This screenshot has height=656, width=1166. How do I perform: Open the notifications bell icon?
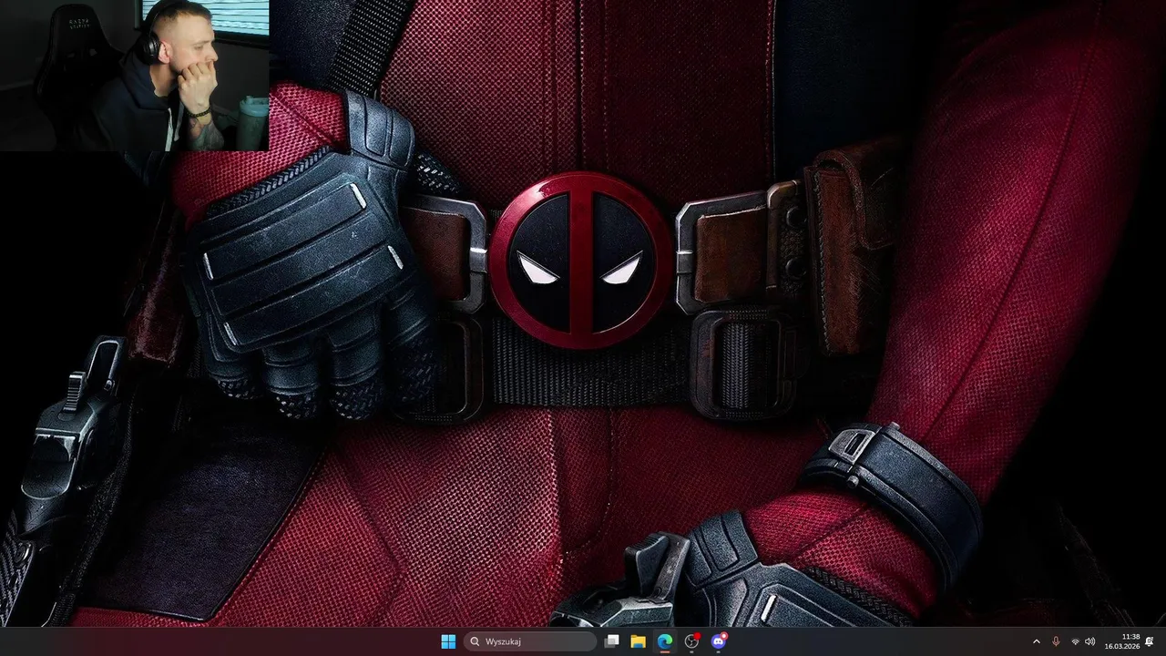click(1150, 641)
